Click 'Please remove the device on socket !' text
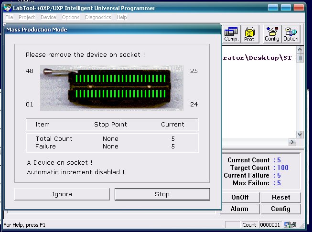The image size is (312, 232). (86, 55)
